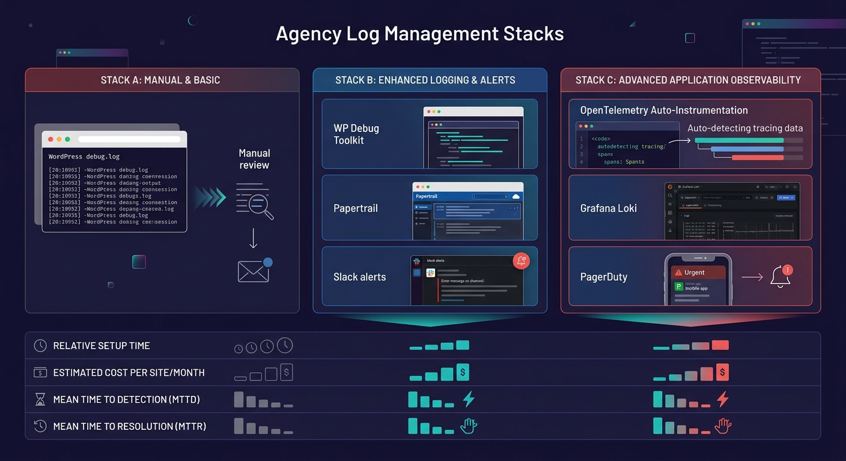Select the Stack A: Manual & Basic header
Image resolution: width=846 pixels, height=461 pixels.
coord(162,80)
